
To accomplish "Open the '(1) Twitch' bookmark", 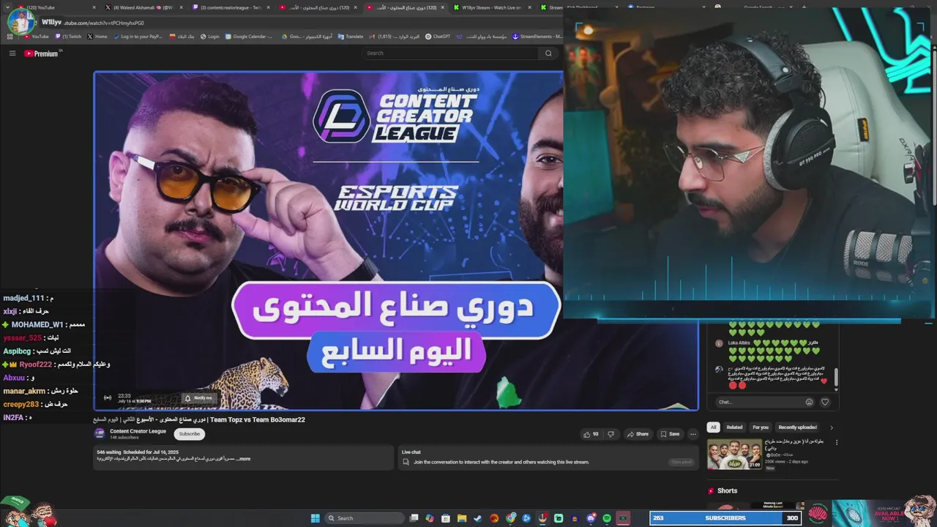I will pyautogui.click(x=68, y=37).
